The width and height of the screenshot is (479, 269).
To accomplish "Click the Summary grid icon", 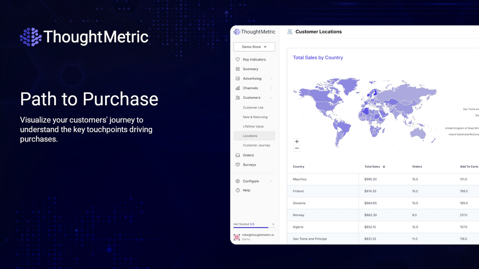I will pyautogui.click(x=238, y=69).
